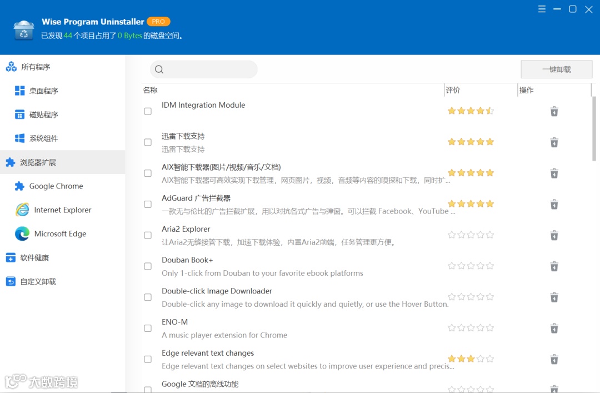
Task: Click the search input field
Action: 204,69
